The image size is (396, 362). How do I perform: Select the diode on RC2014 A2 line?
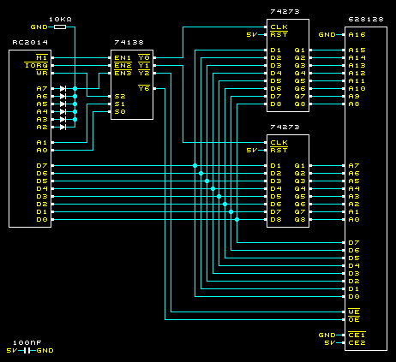[63, 128]
